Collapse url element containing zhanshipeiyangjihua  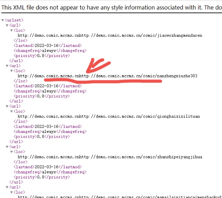[x=7, y=147]
